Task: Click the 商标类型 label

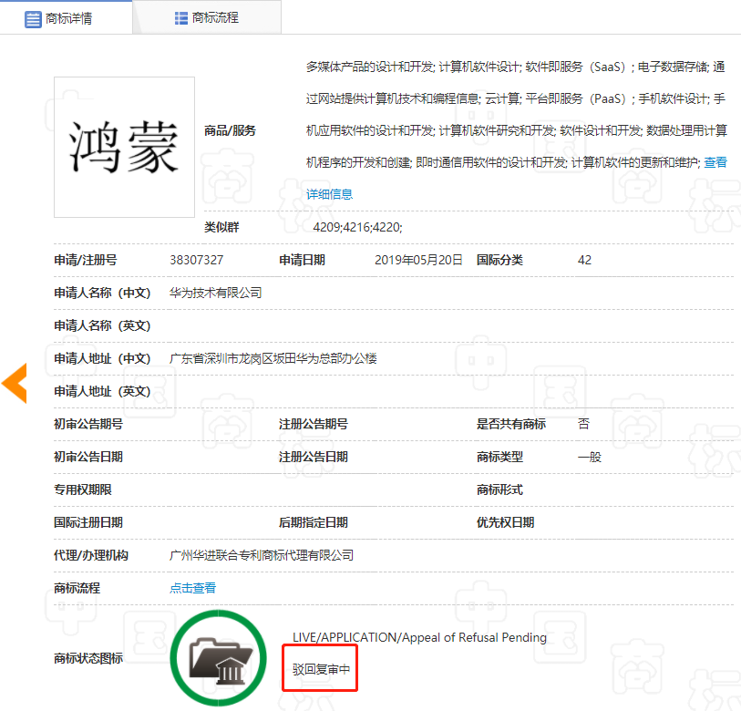Action: [499, 457]
